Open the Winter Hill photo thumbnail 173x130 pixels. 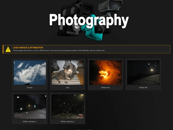pyautogui.click(x=143, y=73)
